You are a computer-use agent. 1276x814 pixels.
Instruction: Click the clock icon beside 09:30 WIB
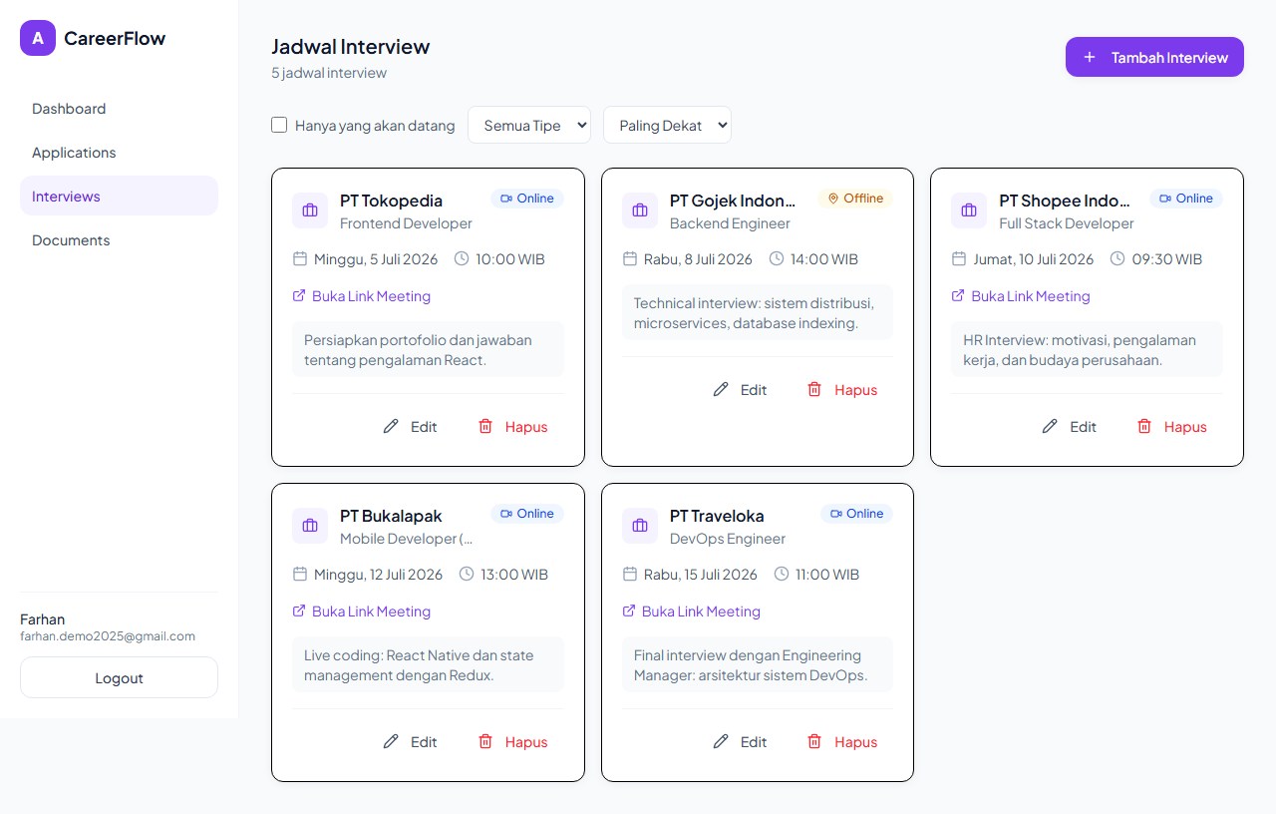(1117, 258)
